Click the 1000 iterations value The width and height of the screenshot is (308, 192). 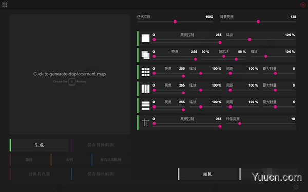point(209,17)
